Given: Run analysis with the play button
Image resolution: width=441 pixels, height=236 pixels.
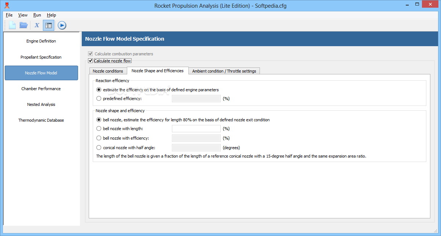Looking at the screenshot, I should (62, 25).
